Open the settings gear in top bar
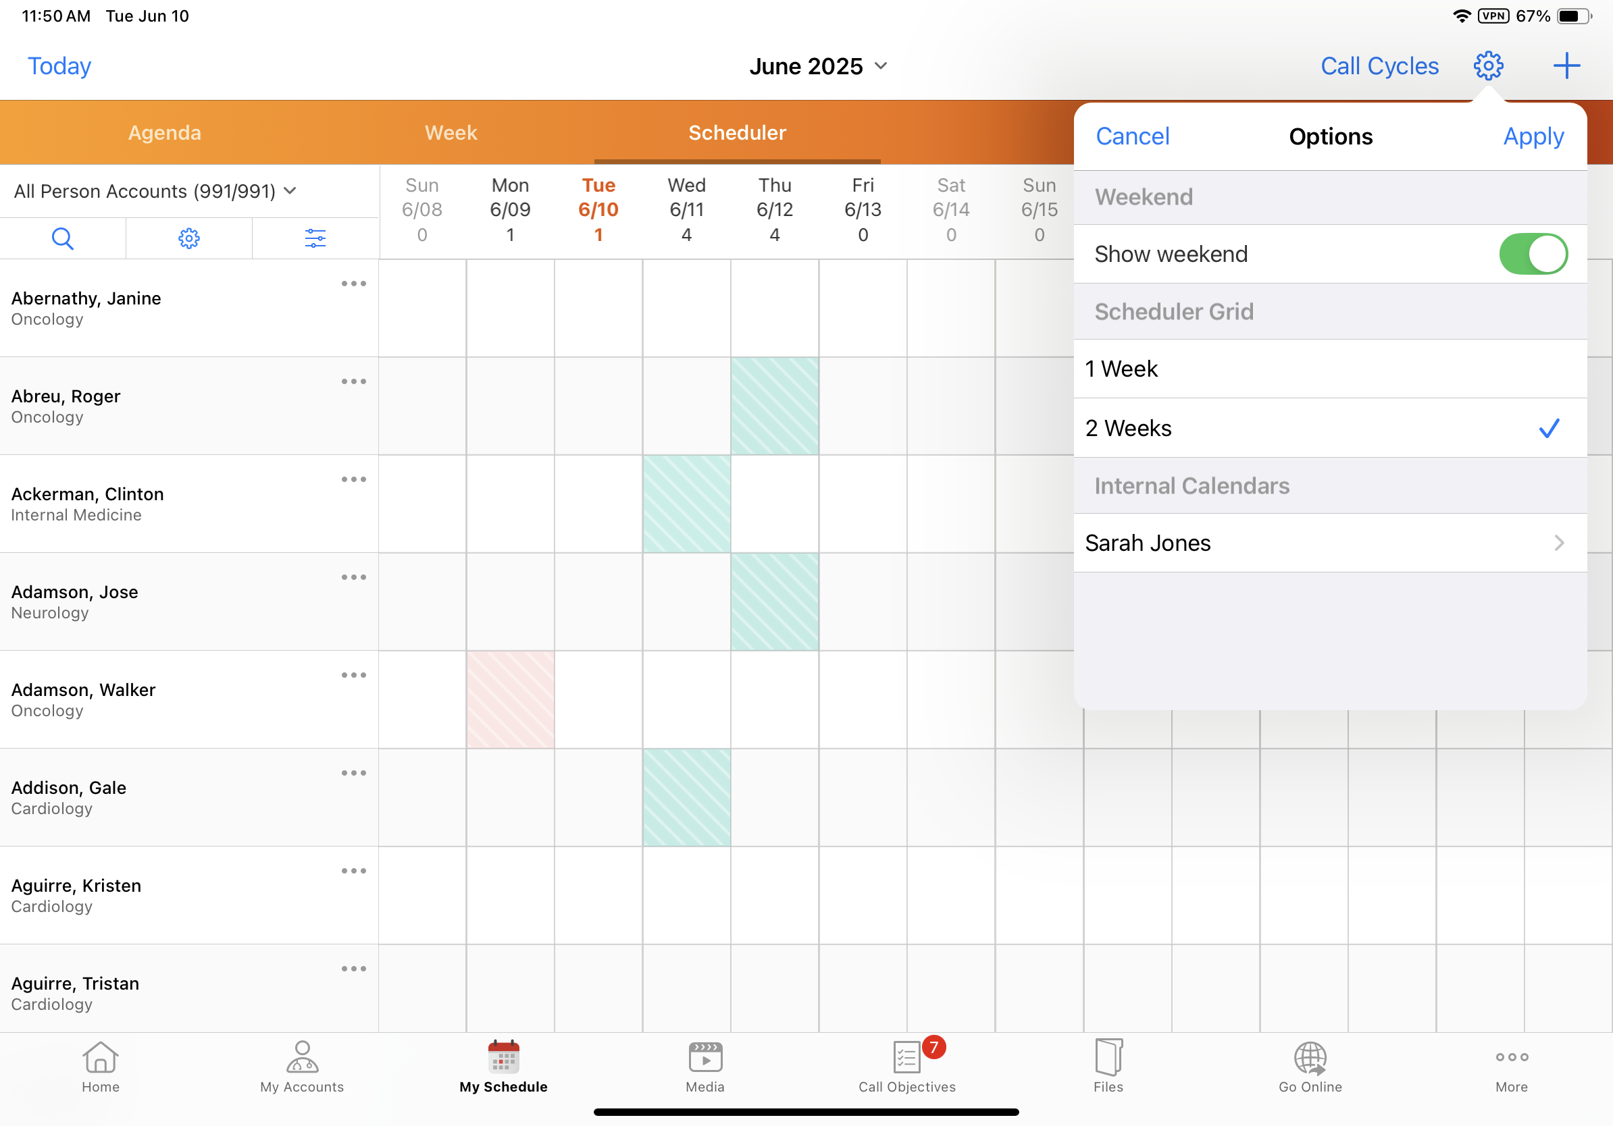The height and width of the screenshot is (1126, 1613). (1487, 66)
